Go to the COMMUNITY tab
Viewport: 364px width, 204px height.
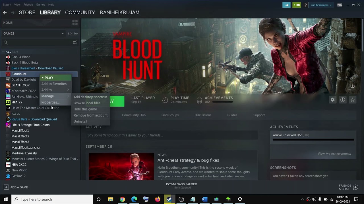tap(80, 12)
